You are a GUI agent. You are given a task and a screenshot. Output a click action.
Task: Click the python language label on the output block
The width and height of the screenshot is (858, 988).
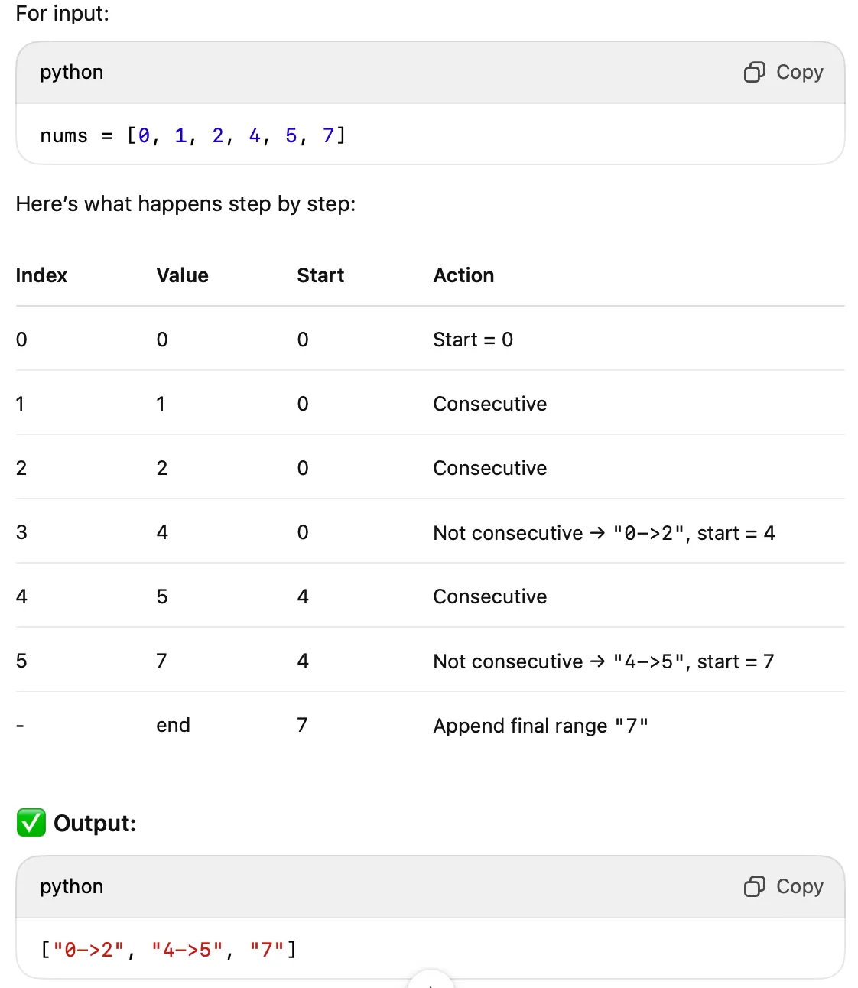click(71, 887)
